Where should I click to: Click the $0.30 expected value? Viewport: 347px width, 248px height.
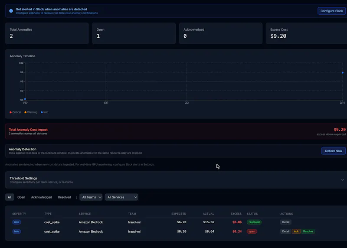click(182, 232)
